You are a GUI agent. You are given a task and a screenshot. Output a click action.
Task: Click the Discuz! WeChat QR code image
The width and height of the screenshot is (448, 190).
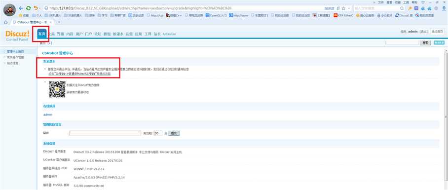[x=57, y=89]
